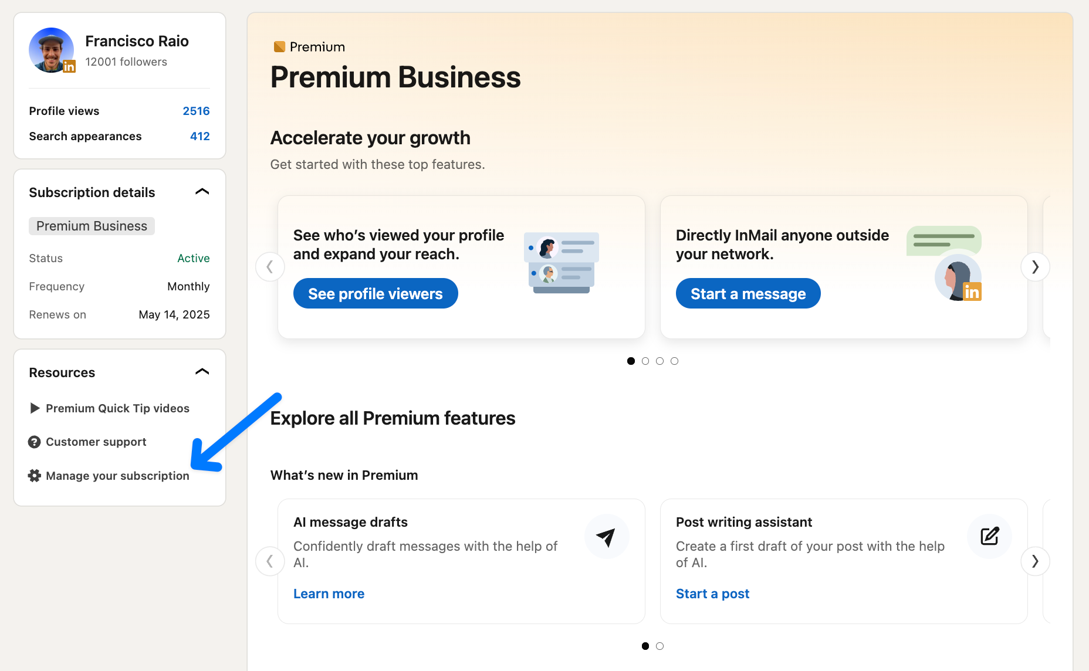Screen dimensions: 1089x671
Task: Click the AI message drafts paper plane icon
Action: pos(607,536)
